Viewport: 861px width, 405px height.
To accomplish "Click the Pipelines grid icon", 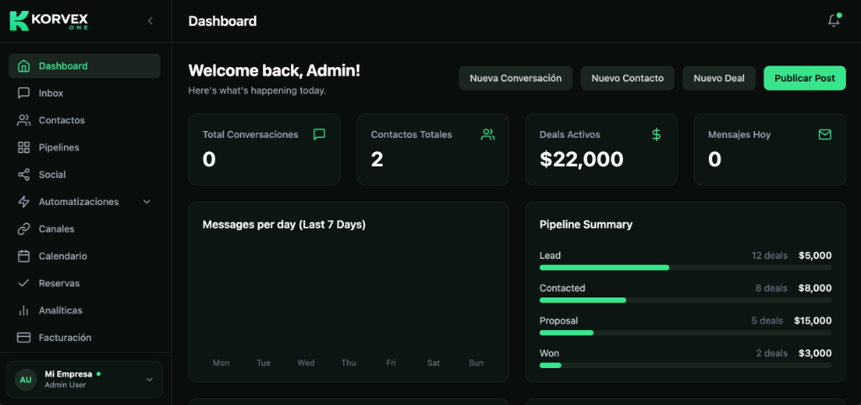I will 24,148.
